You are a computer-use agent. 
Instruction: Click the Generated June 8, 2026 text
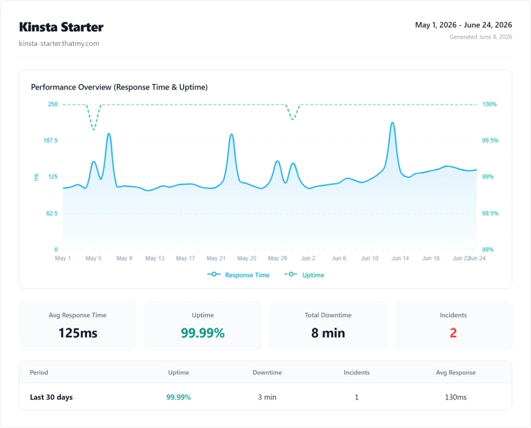[x=481, y=37]
